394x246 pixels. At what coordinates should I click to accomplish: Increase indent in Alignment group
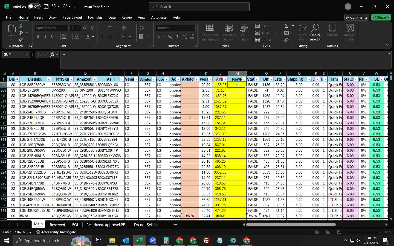(x=131, y=37)
